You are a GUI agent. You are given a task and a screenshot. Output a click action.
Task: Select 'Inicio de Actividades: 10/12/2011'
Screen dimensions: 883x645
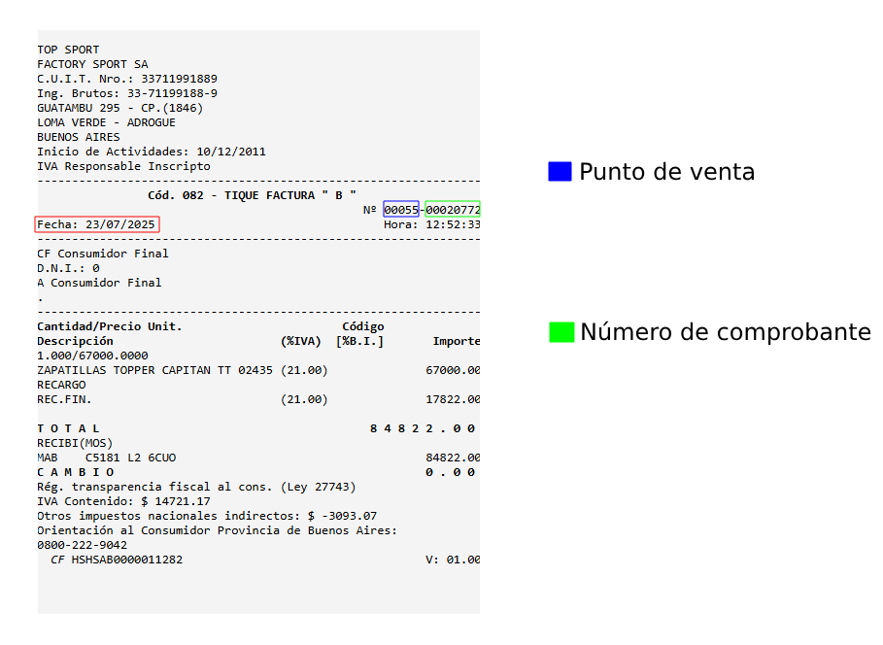152,152
